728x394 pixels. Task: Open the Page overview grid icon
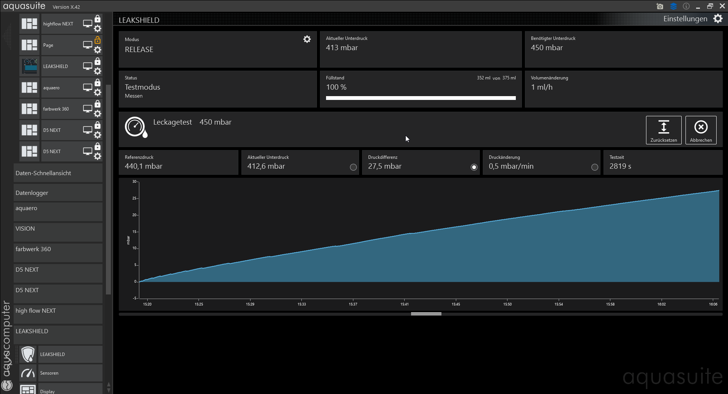[x=29, y=45]
